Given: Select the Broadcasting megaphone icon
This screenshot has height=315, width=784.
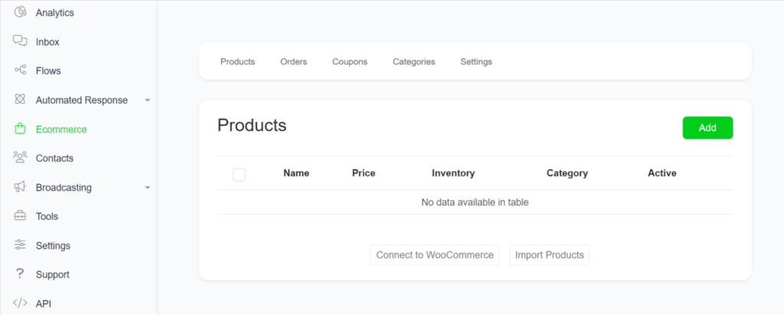Looking at the screenshot, I should click(x=20, y=187).
